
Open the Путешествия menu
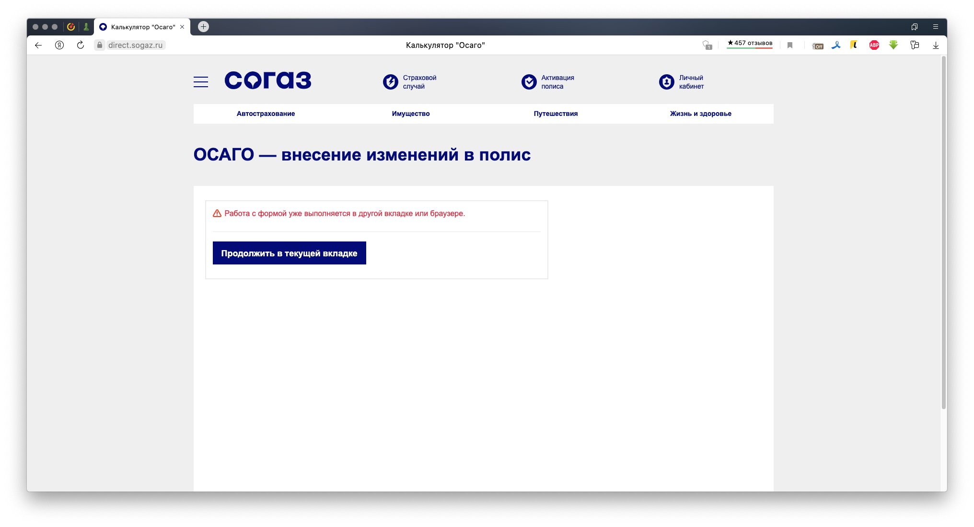coord(556,114)
